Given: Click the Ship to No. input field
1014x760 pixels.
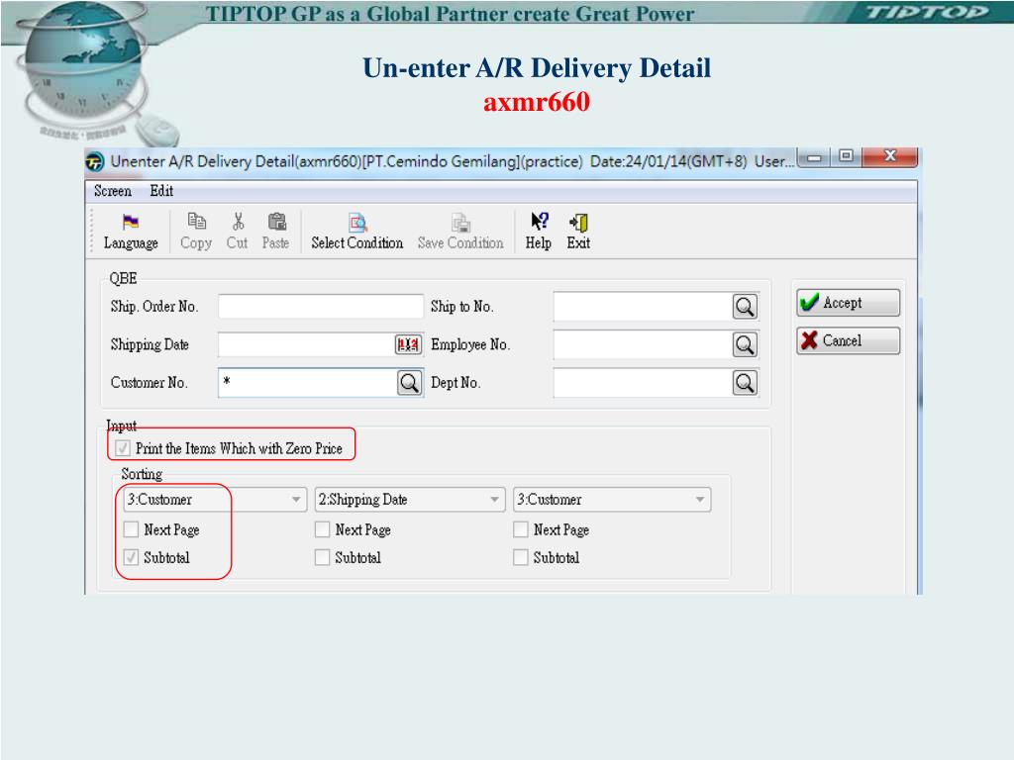Looking at the screenshot, I should (643, 307).
